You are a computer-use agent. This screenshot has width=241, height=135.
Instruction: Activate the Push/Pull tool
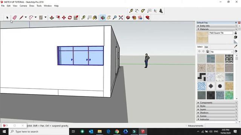52,18
